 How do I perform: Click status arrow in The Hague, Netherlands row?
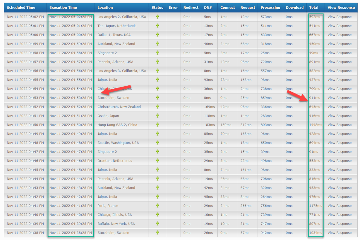pos(157,26)
